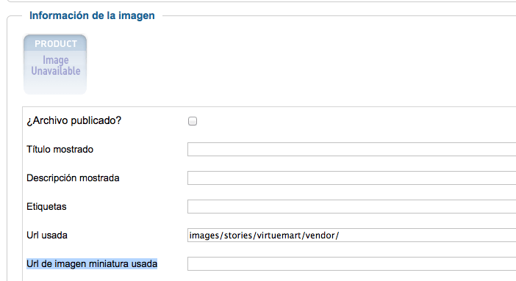Focus the Etiquetas input field
Viewport: 516px width, 281px height.
[x=352, y=206]
